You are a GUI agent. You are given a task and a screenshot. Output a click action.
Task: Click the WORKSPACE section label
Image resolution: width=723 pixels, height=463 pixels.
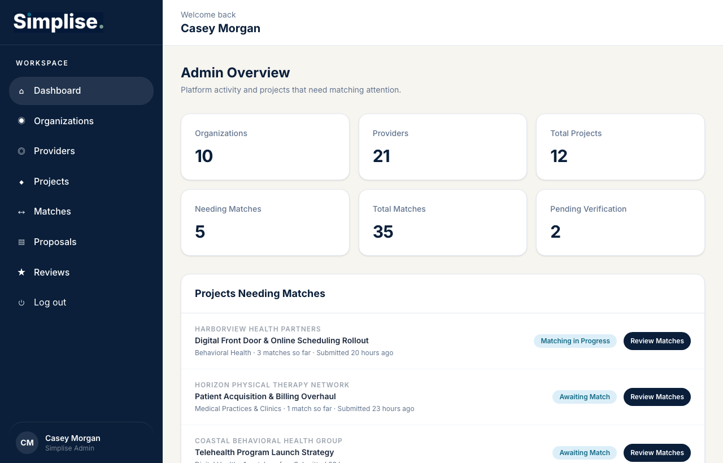click(42, 63)
